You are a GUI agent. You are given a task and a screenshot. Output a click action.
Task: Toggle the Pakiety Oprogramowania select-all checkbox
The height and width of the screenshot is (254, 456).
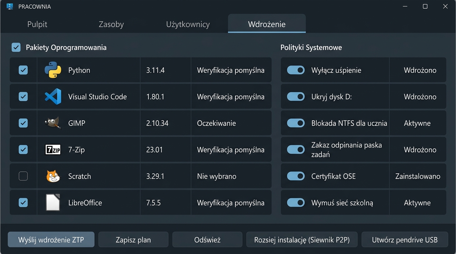pyautogui.click(x=16, y=47)
